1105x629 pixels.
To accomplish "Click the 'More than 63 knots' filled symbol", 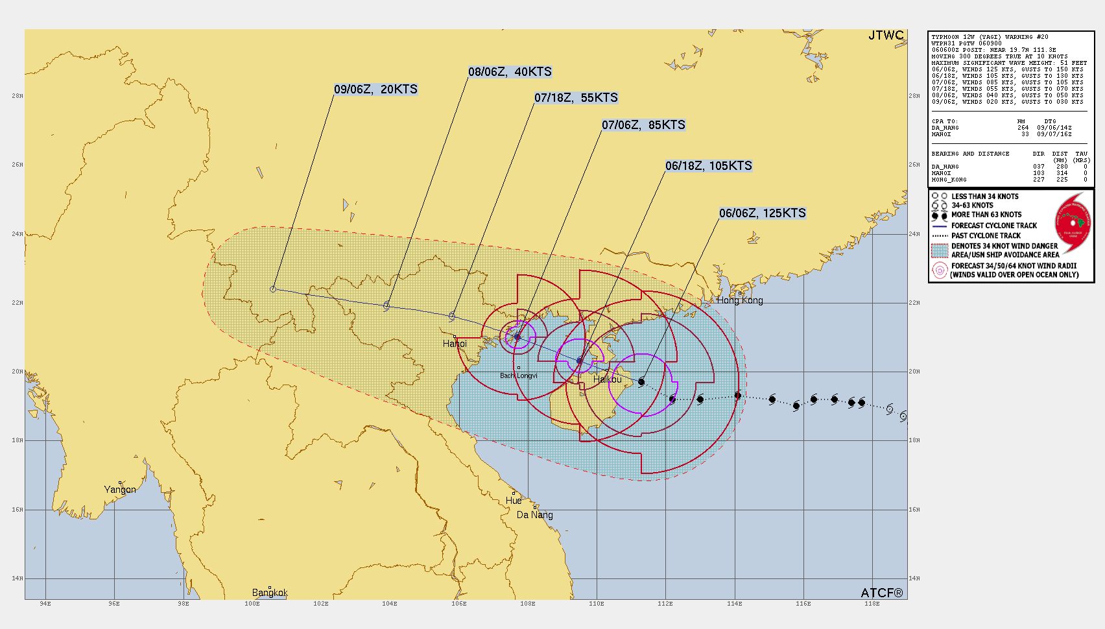I will coord(939,215).
